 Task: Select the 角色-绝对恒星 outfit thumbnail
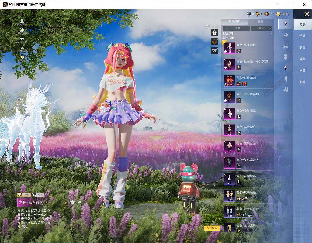point(229,114)
